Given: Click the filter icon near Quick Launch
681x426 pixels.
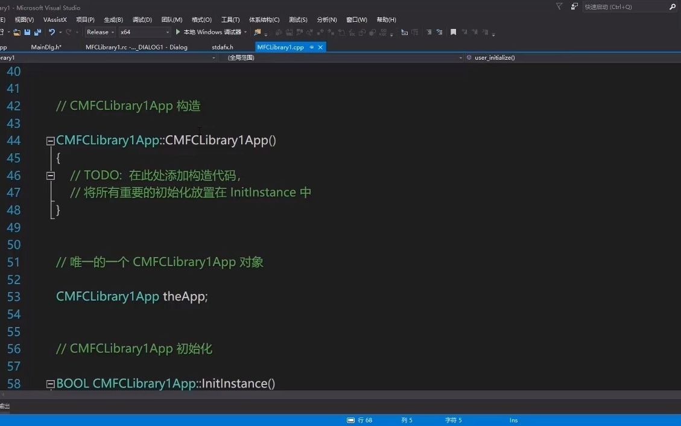Looking at the screenshot, I should tap(558, 6).
